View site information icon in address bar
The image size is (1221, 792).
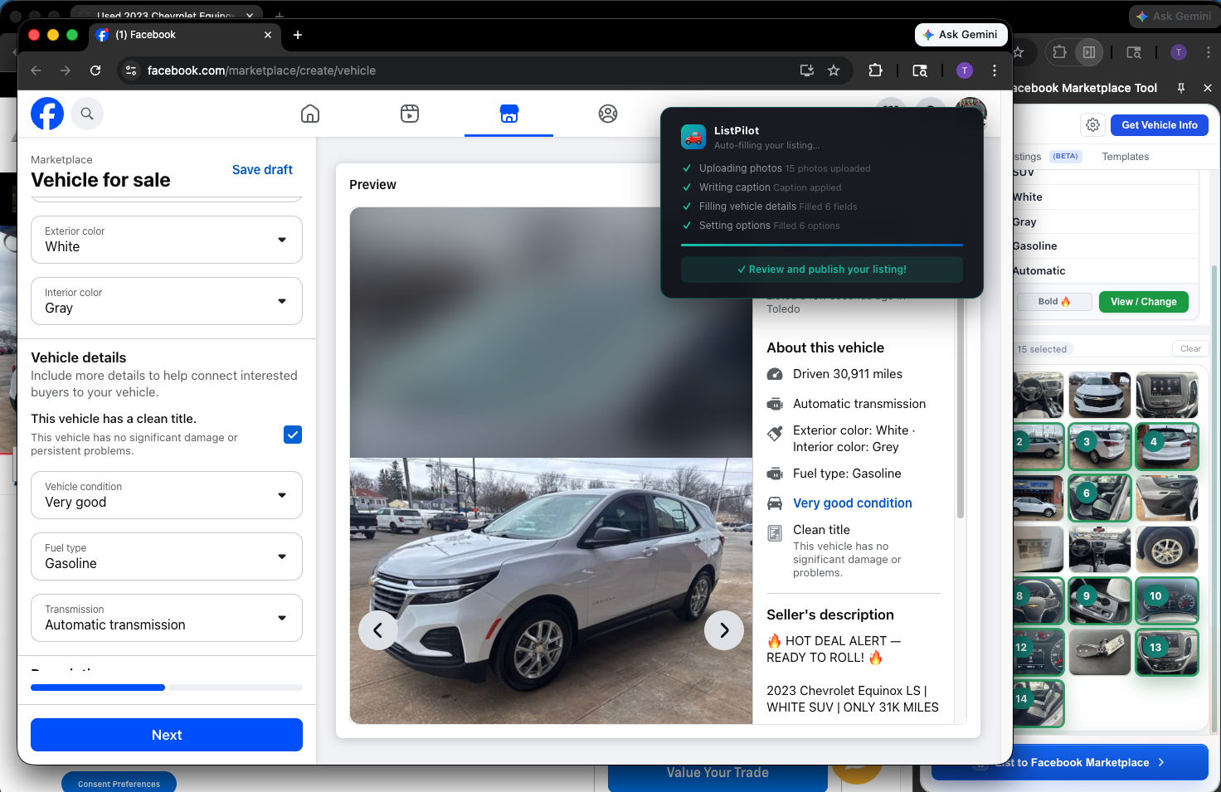tap(131, 70)
